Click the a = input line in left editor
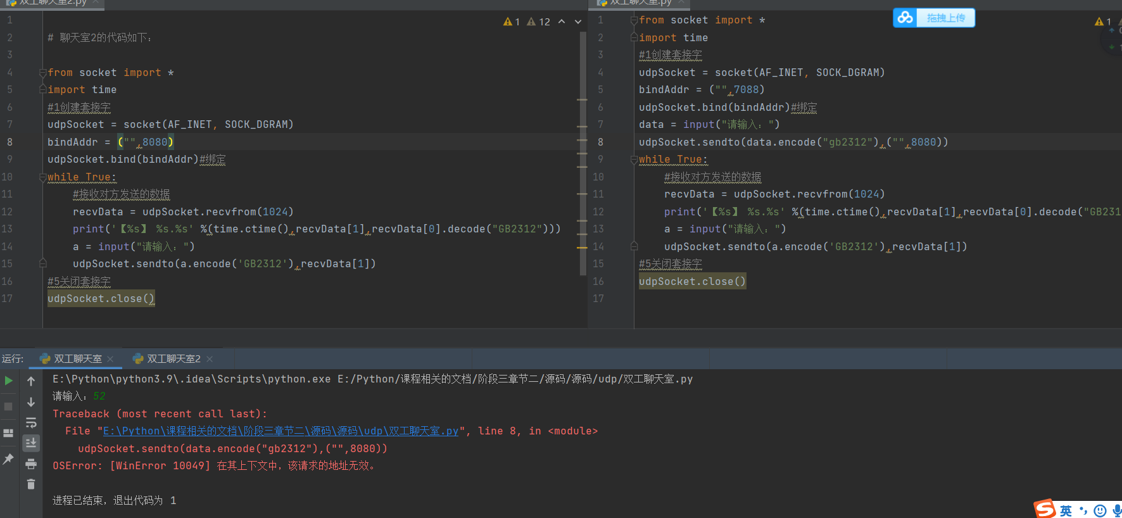Viewport: 1122px width, 518px height. coord(134,247)
